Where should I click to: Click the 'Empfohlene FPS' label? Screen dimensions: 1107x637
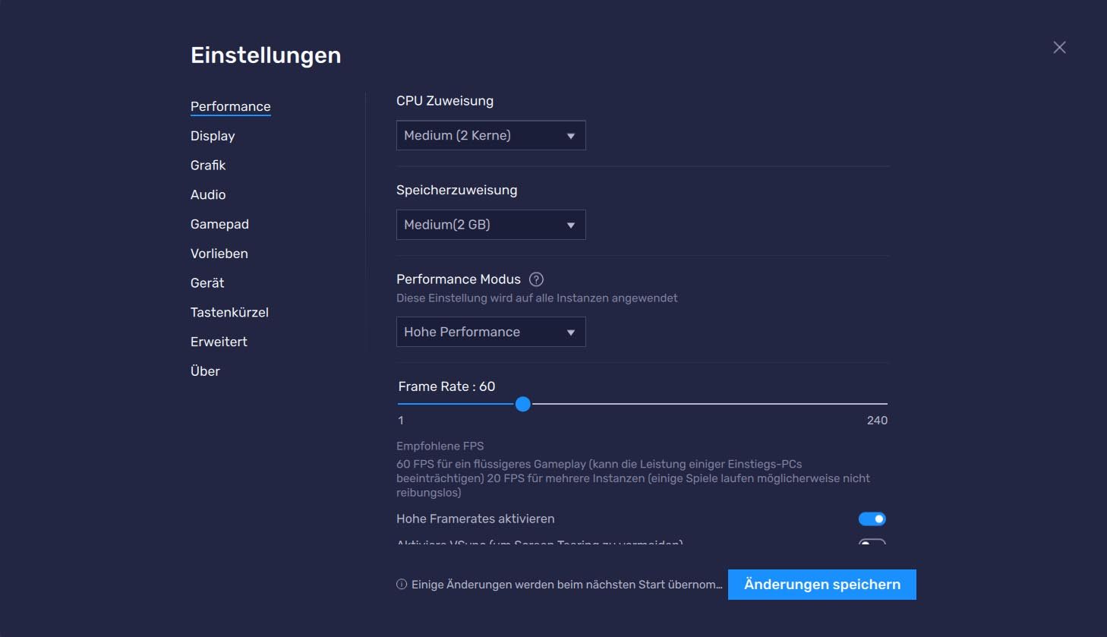pos(440,446)
